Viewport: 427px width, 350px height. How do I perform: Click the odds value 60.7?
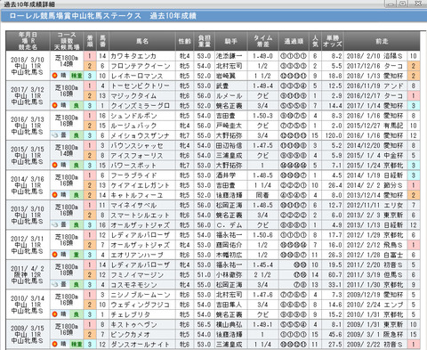[x=335, y=275]
